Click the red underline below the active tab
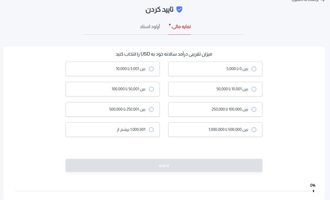 click(179, 34)
